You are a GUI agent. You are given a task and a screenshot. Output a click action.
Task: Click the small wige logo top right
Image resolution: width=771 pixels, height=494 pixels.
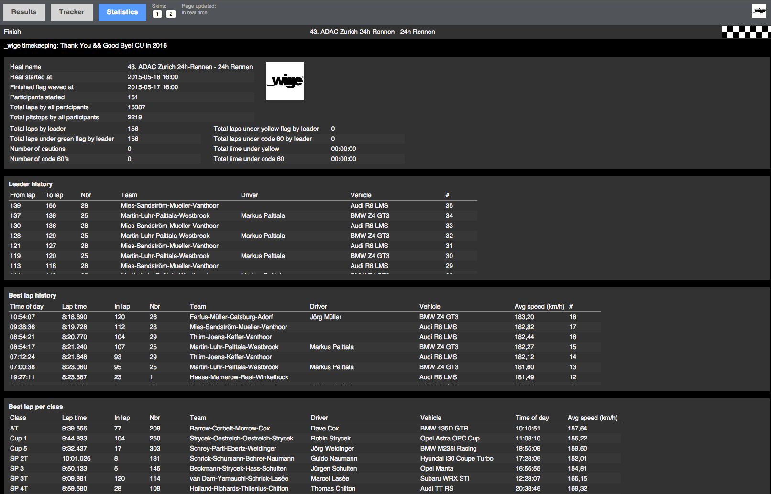pos(759,11)
